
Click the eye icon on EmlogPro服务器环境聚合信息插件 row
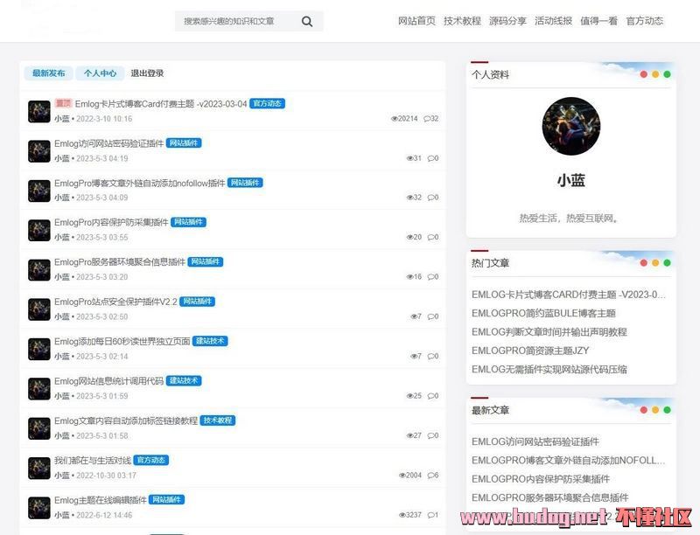click(409, 277)
